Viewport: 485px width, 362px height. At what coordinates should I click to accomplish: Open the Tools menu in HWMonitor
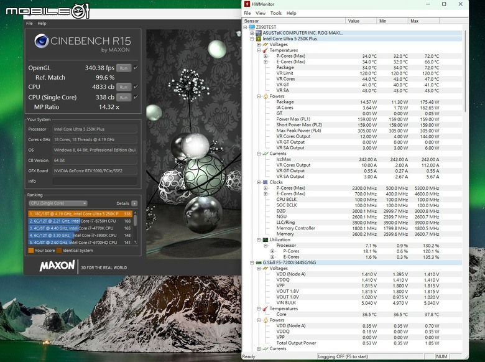pyautogui.click(x=276, y=13)
